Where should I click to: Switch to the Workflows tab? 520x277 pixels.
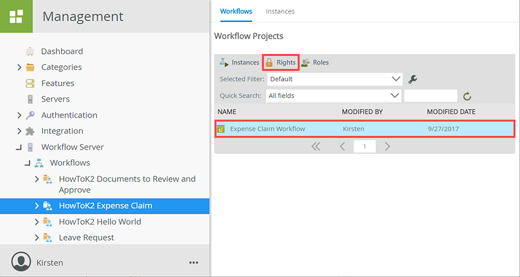pyautogui.click(x=236, y=11)
